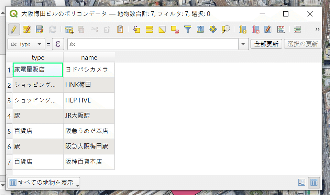330x195 pixels.
Task: Minimize the attribute table window
Action: 262,14
